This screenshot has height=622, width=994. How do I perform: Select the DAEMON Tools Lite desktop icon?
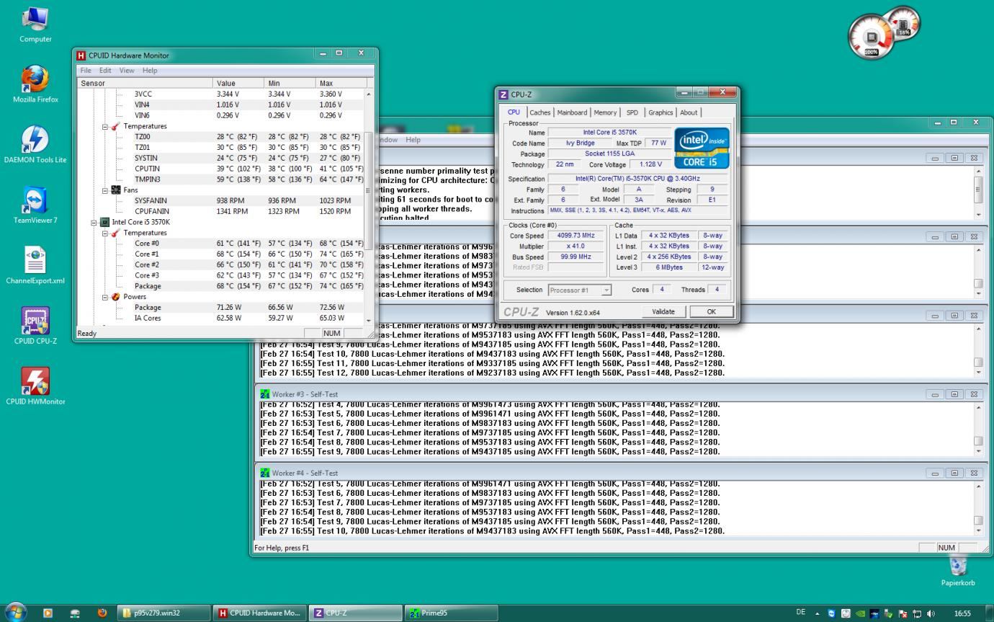click(x=35, y=143)
